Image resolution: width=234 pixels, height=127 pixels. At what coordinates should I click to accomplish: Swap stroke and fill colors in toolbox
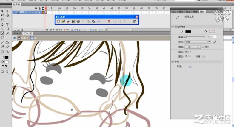click(6, 66)
